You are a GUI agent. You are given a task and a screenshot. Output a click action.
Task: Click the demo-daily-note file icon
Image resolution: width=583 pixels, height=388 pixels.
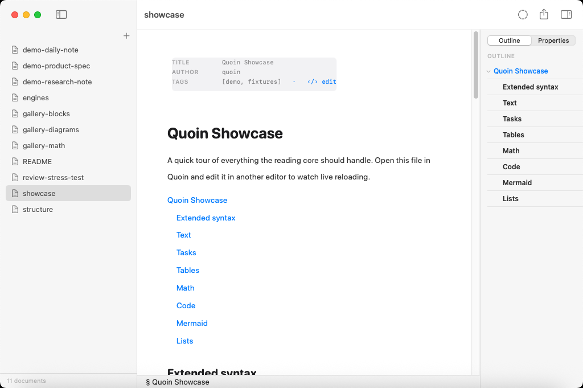click(x=15, y=50)
